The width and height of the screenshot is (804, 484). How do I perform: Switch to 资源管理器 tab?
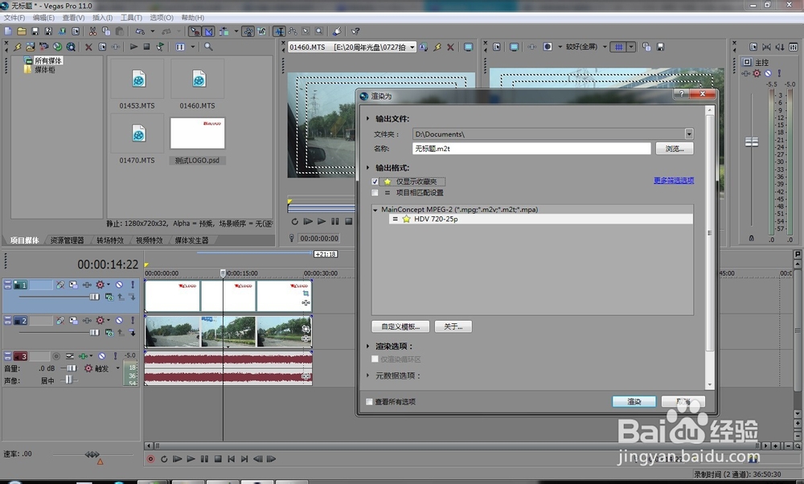pyautogui.click(x=68, y=240)
